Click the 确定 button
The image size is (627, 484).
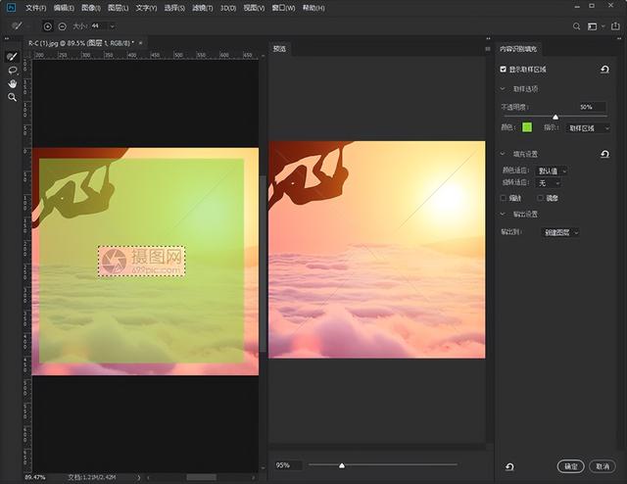coord(570,466)
